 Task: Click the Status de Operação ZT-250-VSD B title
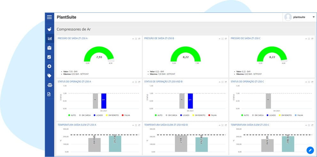click(163, 81)
